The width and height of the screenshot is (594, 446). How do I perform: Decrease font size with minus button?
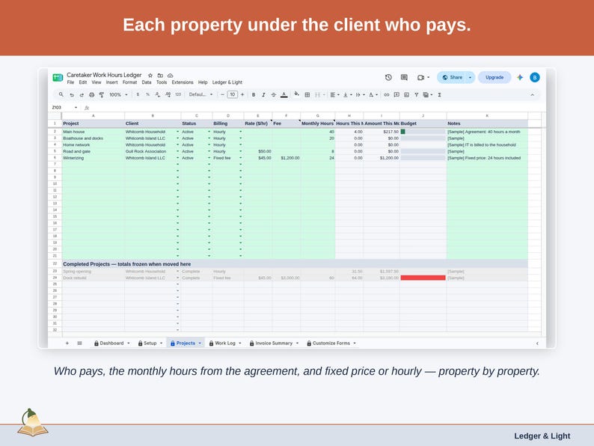point(222,95)
